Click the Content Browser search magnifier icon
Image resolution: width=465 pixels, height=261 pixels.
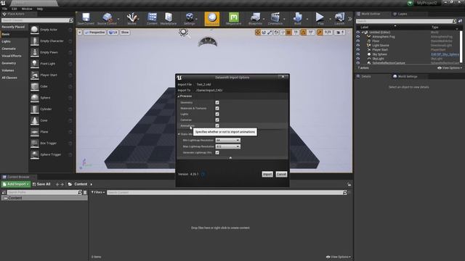(x=344, y=192)
